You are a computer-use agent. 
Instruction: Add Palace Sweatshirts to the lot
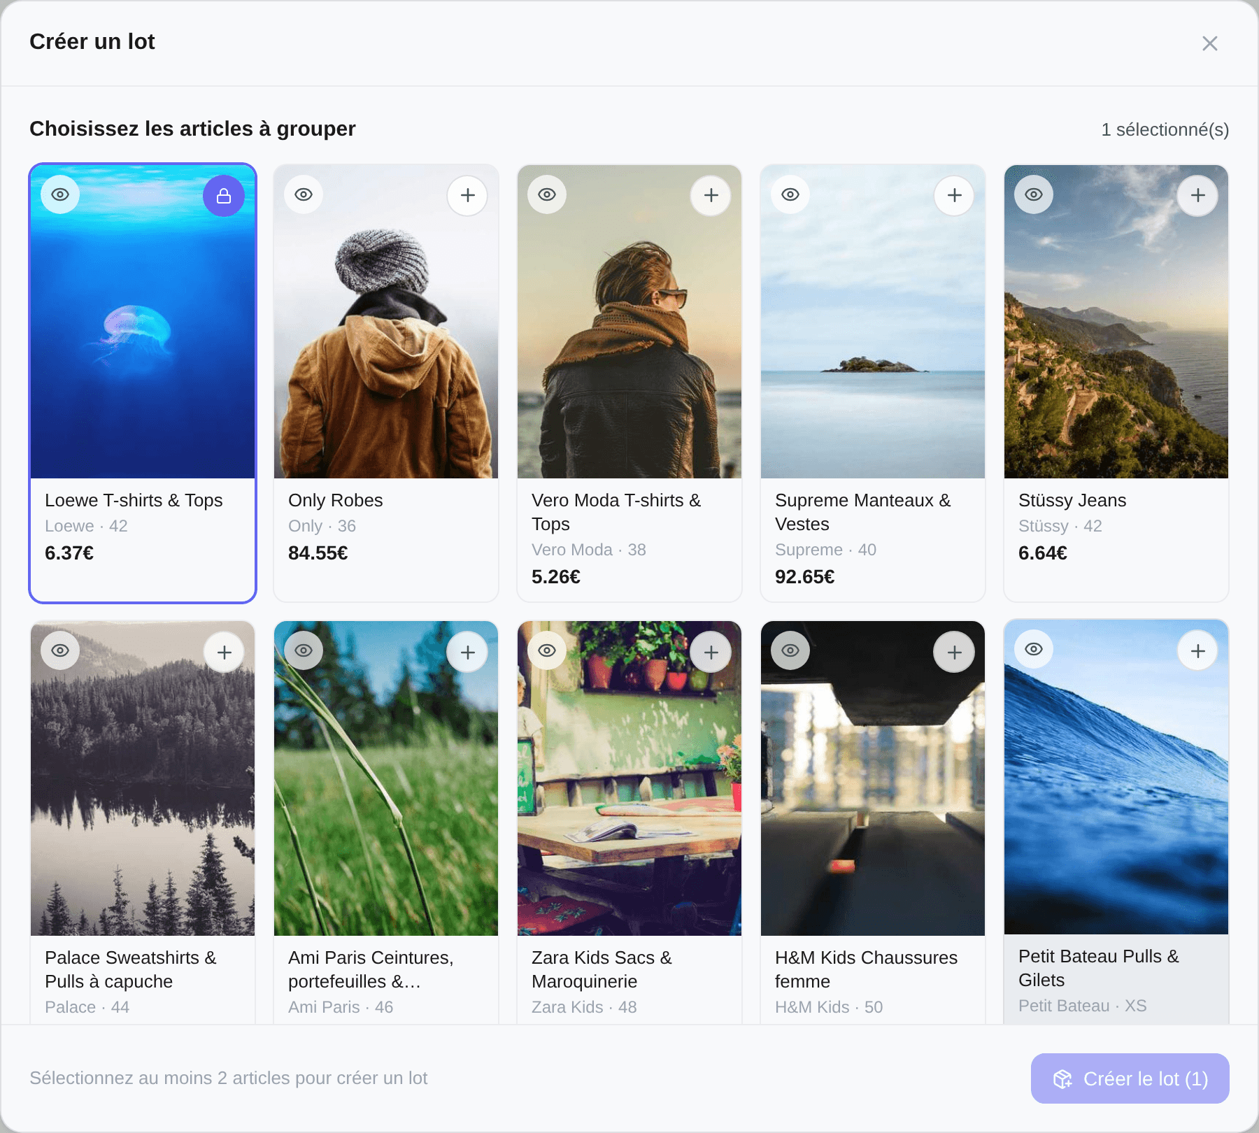tap(225, 653)
